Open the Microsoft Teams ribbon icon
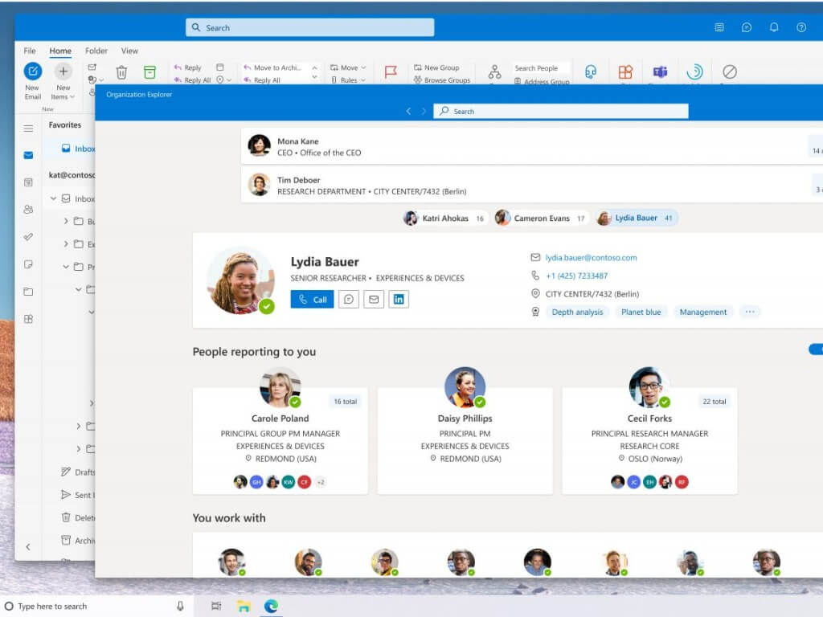The height and width of the screenshot is (617, 823). coord(660,72)
